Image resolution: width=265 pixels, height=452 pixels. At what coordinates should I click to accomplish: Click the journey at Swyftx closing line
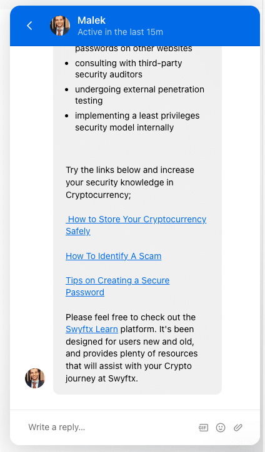click(102, 378)
